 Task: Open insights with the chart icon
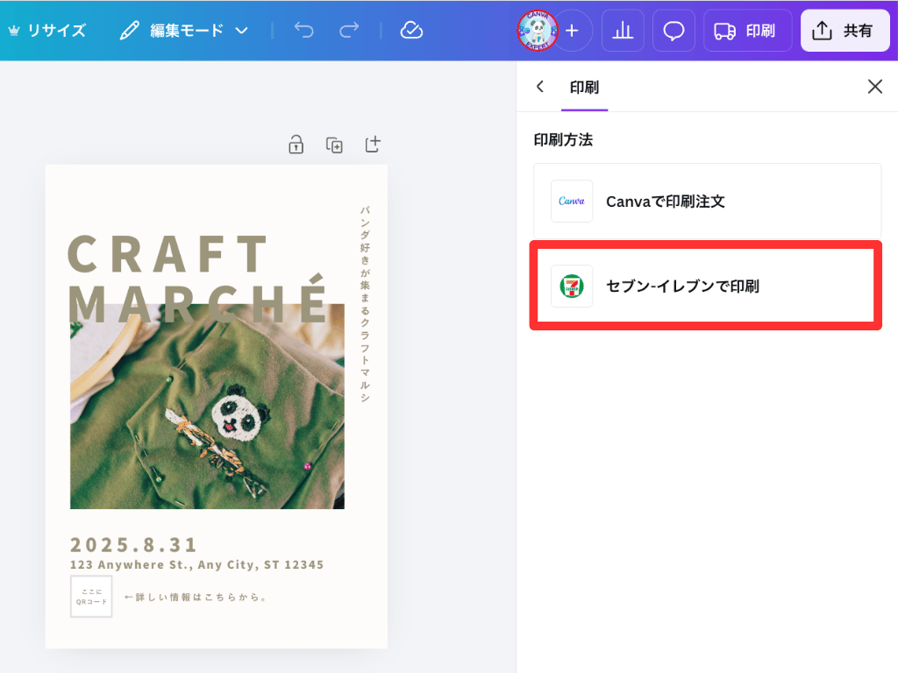point(623,30)
